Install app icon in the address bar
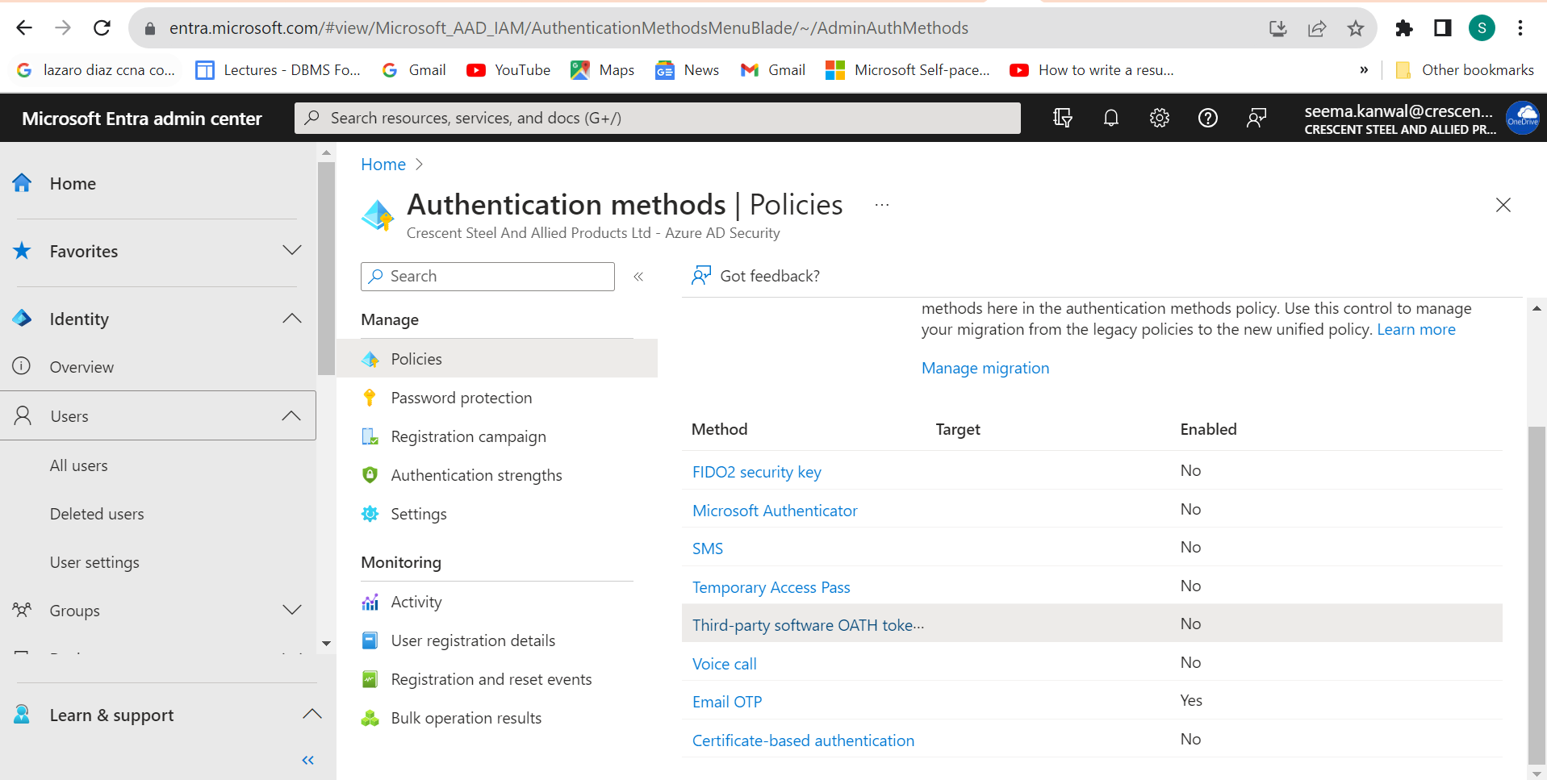 point(1277,29)
